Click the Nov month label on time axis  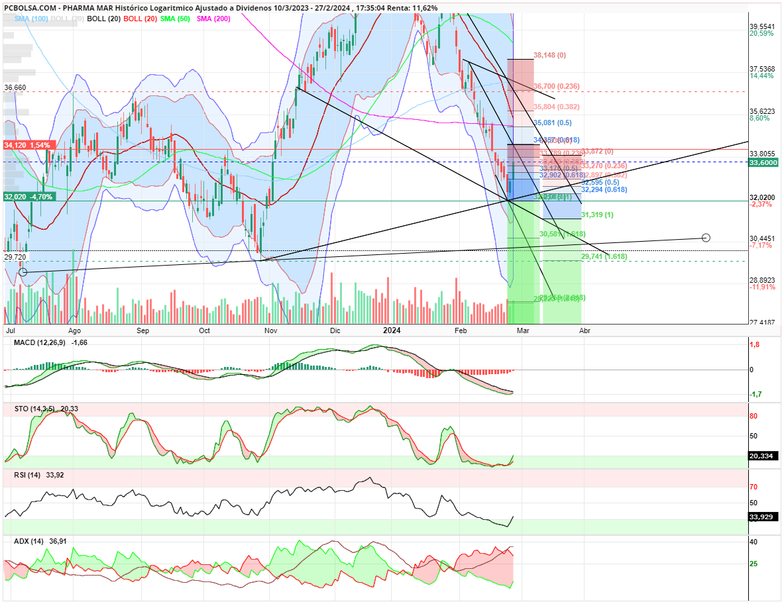tap(270, 330)
